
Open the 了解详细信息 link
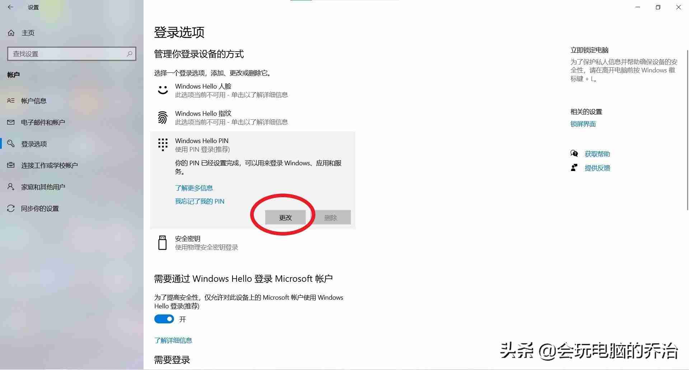tap(173, 340)
